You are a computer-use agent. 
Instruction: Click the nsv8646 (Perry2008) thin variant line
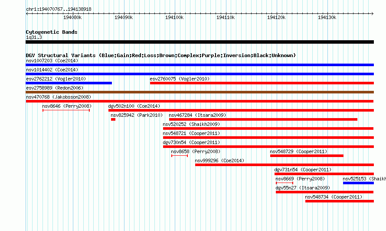[66, 110]
